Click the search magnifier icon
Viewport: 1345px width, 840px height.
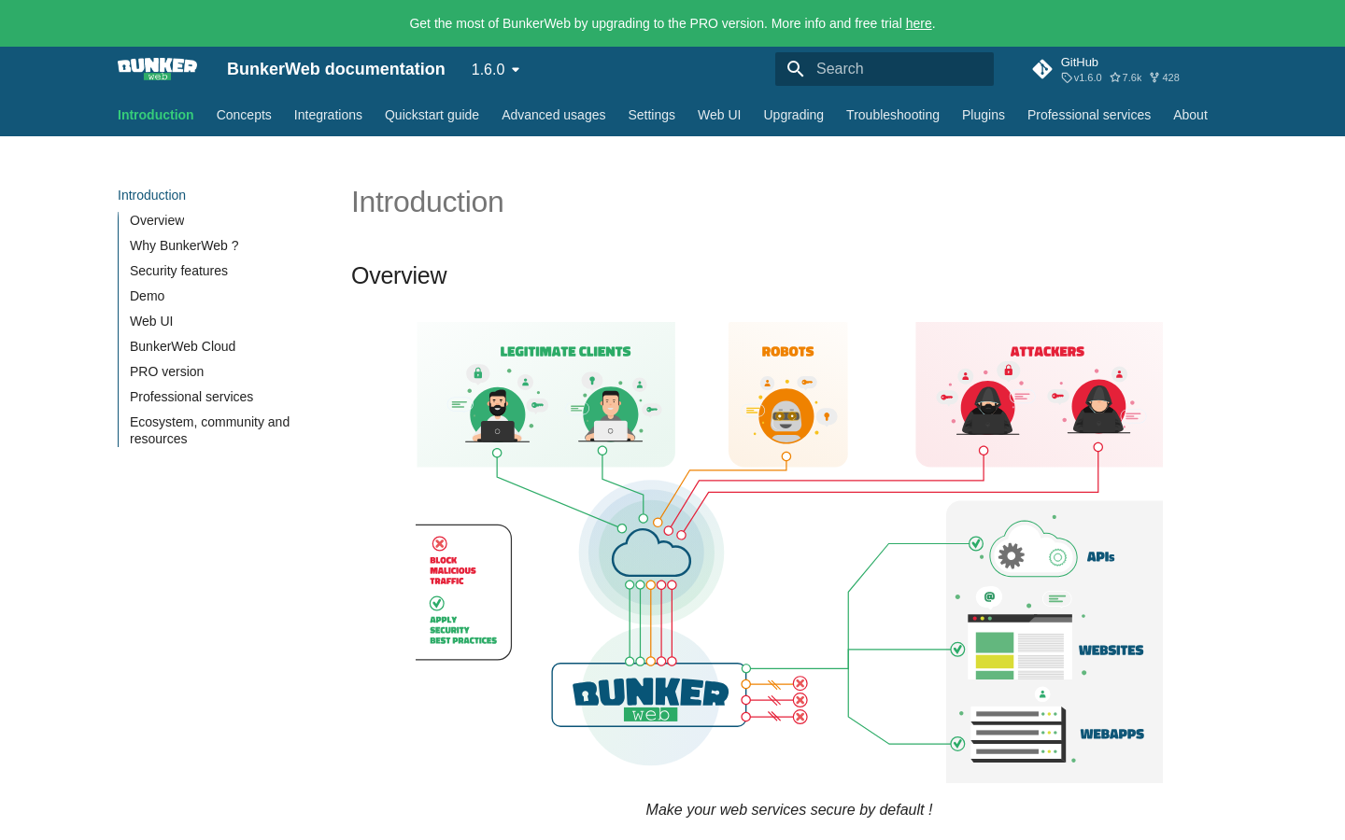(796, 69)
